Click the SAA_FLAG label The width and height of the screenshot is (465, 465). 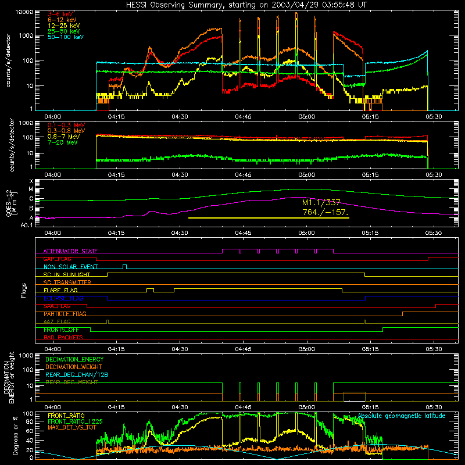pos(57,306)
